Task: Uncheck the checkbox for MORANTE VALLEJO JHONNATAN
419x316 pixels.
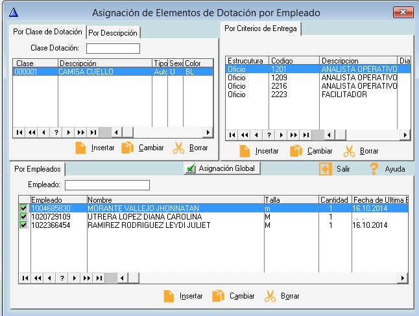Action: tap(24, 209)
